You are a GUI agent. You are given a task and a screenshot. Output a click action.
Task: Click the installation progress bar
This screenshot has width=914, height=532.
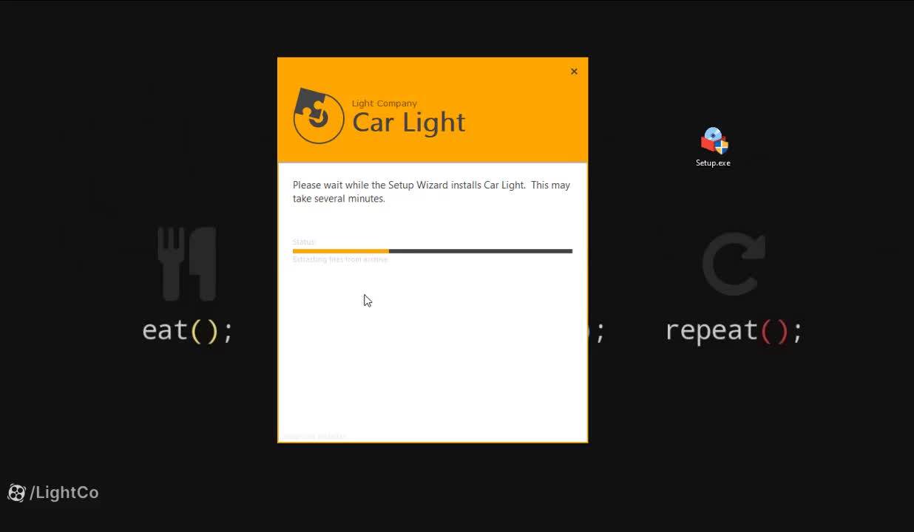(433, 251)
